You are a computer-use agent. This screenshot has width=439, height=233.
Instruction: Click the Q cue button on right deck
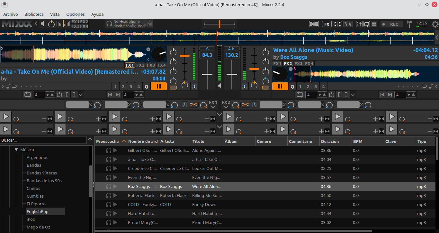(x=292, y=86)
